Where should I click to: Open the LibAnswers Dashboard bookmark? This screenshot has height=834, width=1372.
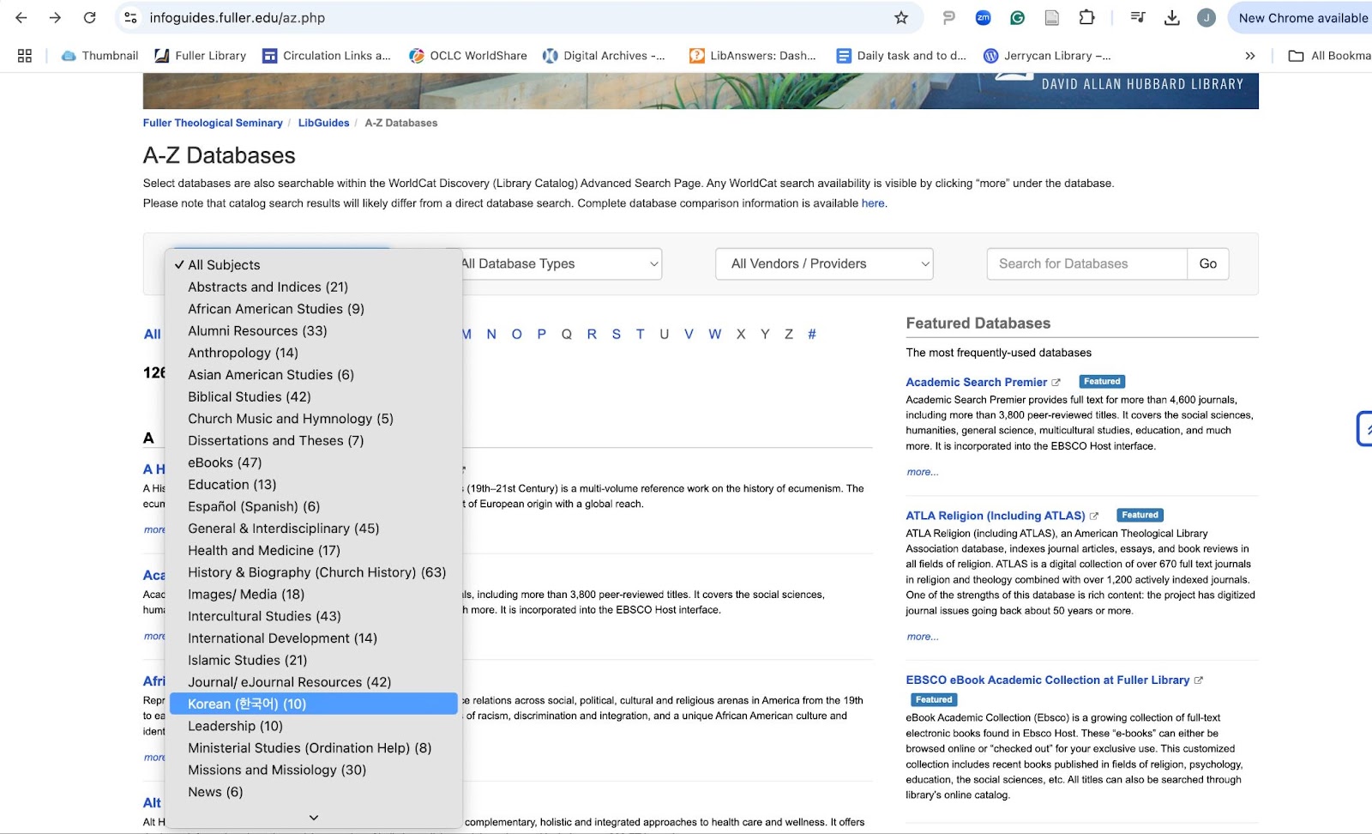(x=753, y=56)
